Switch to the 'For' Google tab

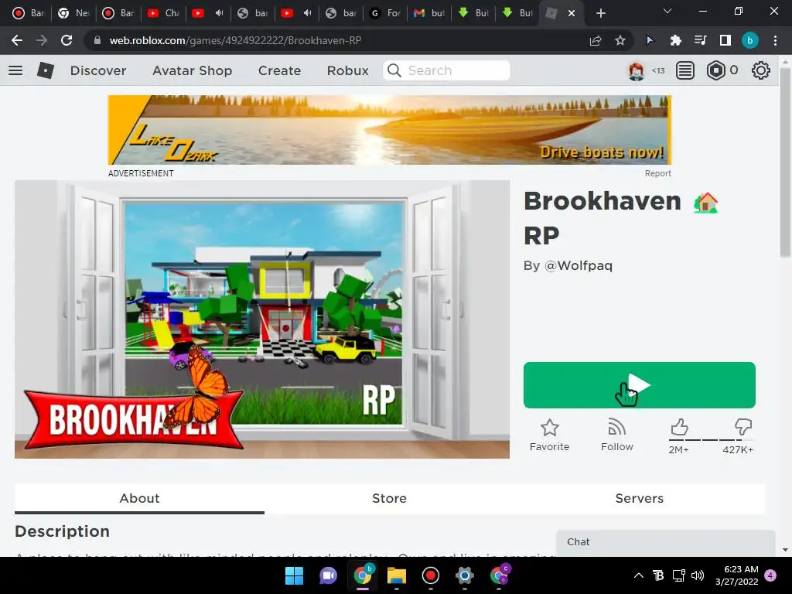pyautogui.click(x=385, y=13)
